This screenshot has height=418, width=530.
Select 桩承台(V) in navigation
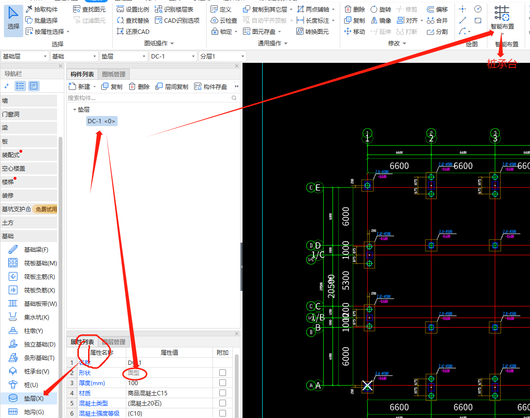(x=29, y=372)
